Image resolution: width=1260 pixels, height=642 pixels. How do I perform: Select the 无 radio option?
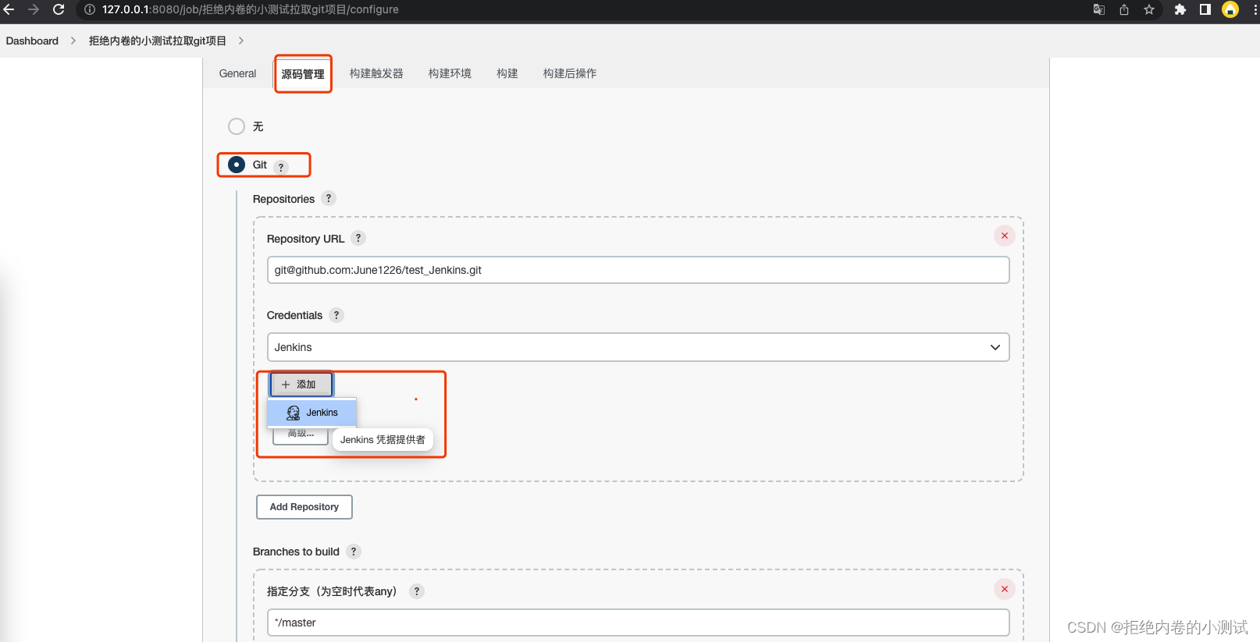pos(237,126)
